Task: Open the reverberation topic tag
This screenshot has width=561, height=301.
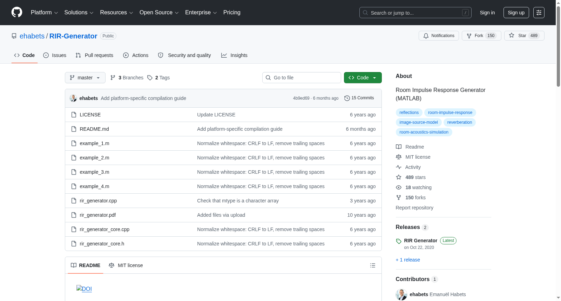Action: click(460, 122)
